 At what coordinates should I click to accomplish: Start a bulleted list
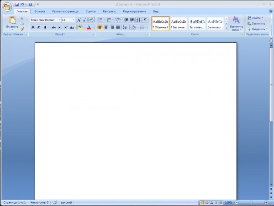[100, 20]
